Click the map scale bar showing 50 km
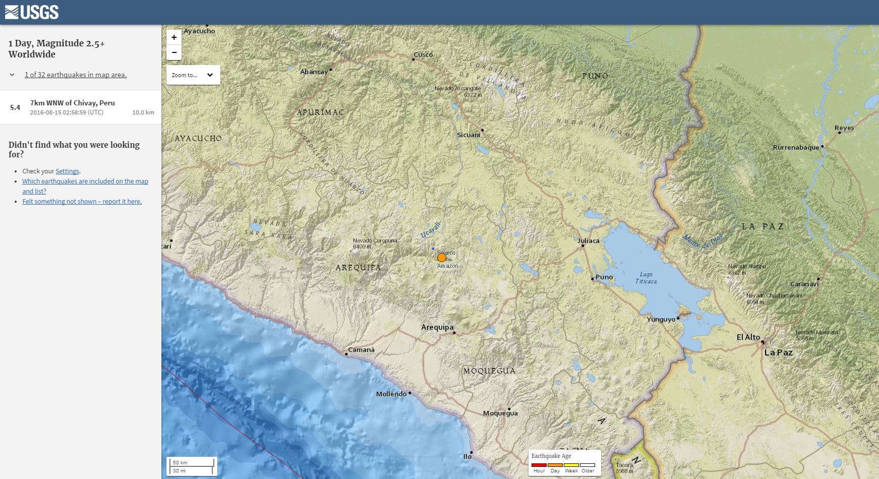 tap(192, 466)
